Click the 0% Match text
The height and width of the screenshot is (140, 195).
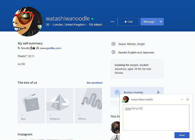click(96, 25)
